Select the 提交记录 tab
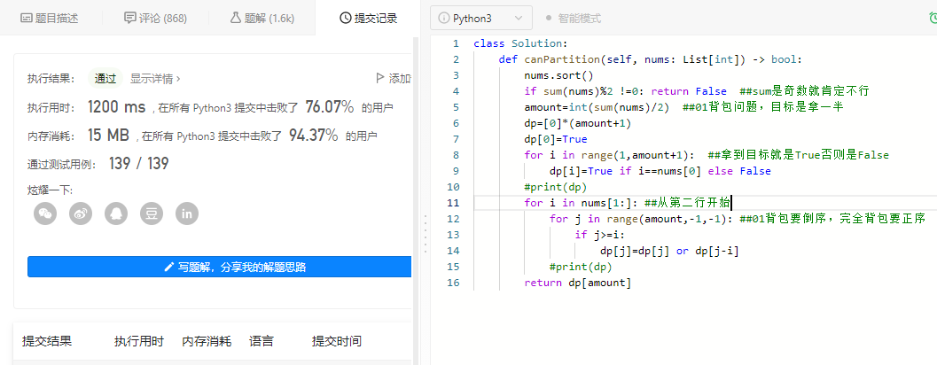 368,18
